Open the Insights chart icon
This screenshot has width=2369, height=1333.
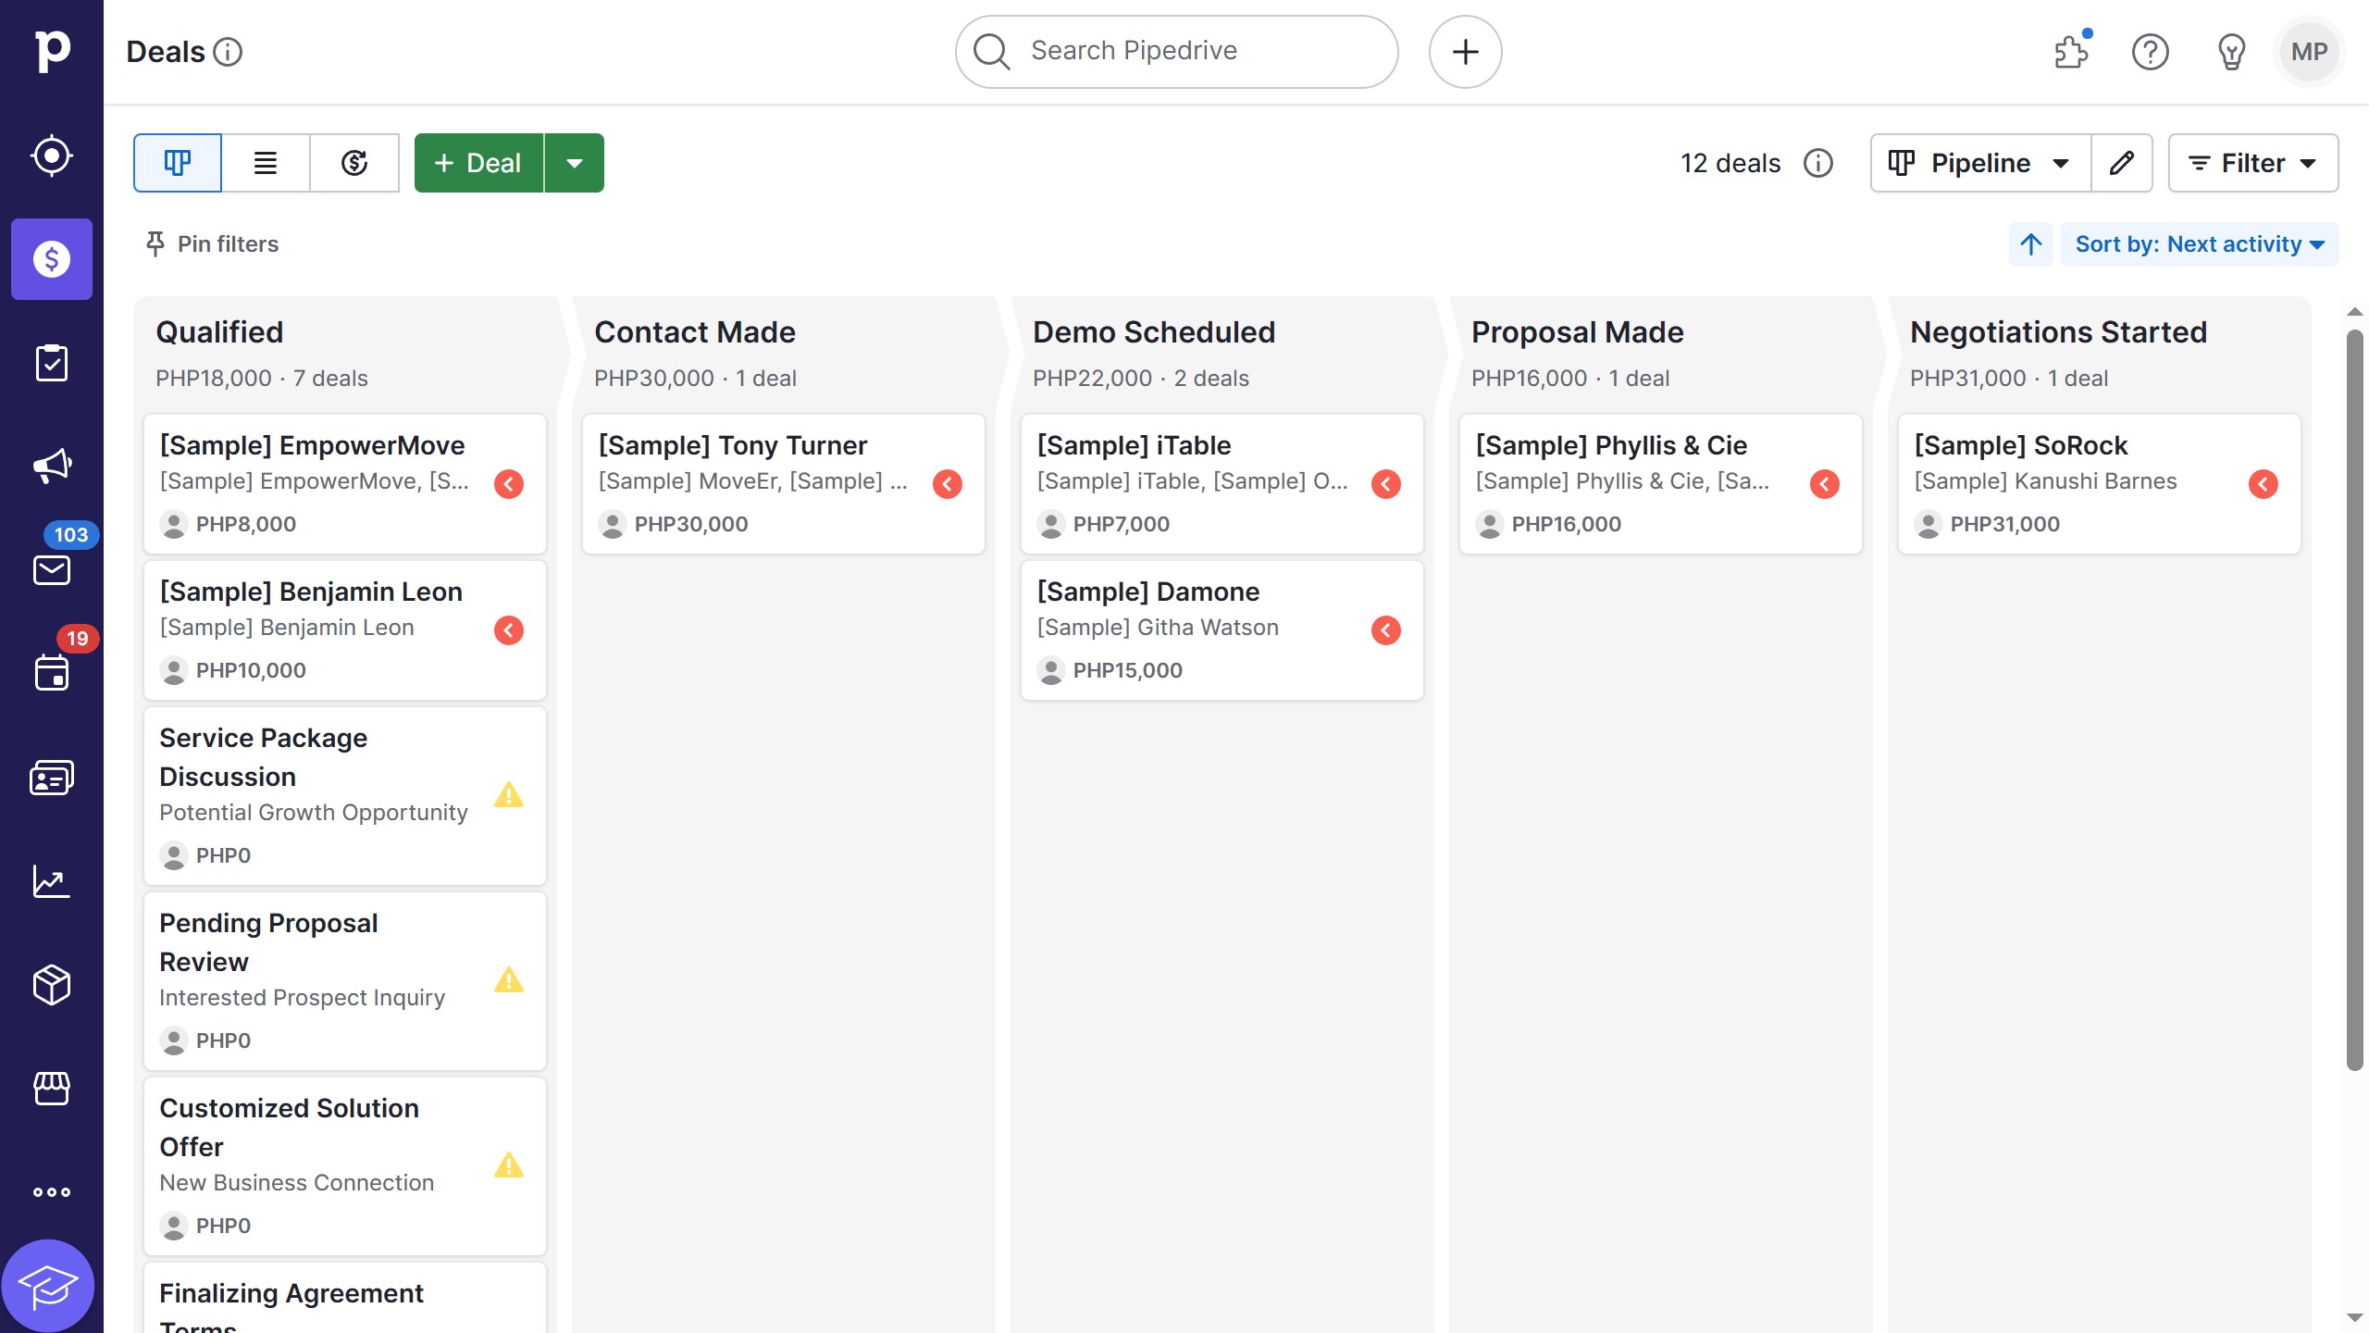point(51,880)
